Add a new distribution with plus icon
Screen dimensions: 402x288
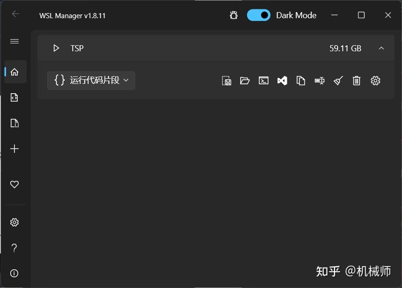tap(14, 149)
